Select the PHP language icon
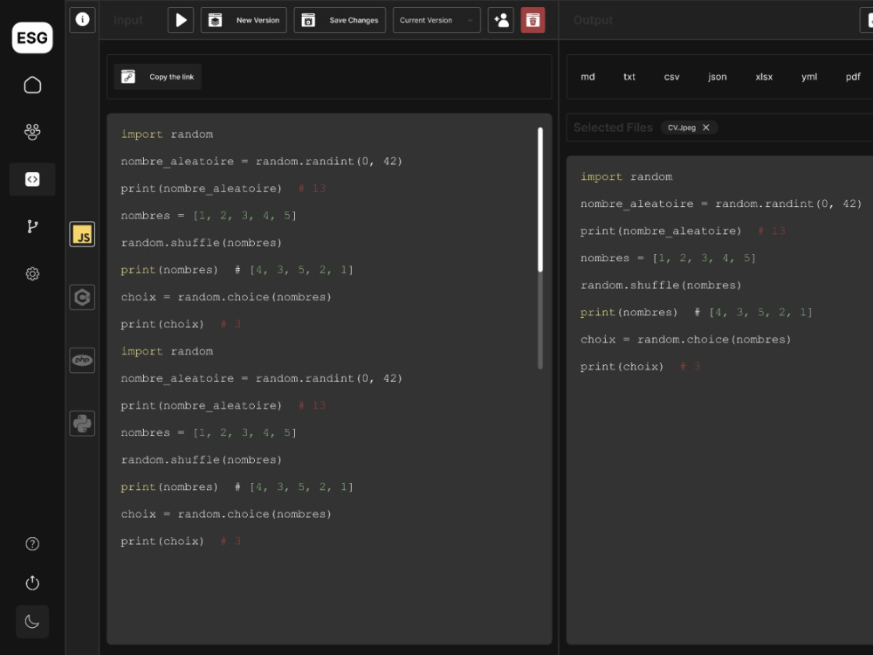 tap(82, 361)
